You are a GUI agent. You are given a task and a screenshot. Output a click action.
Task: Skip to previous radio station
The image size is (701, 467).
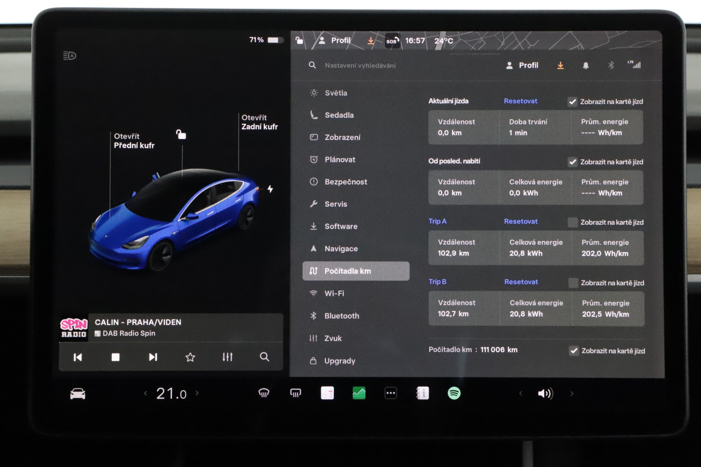tap(78, 357)
